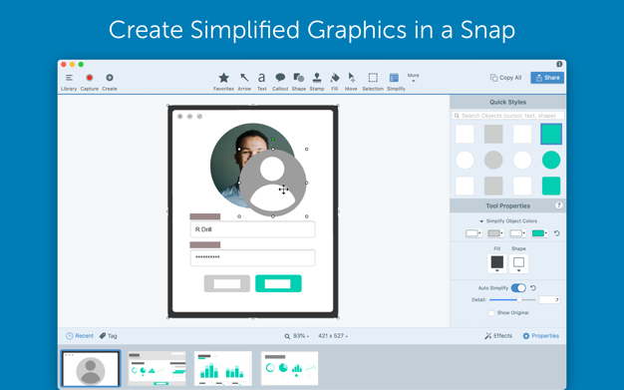
Task: Click the Share button
Action: pos(547,78)
